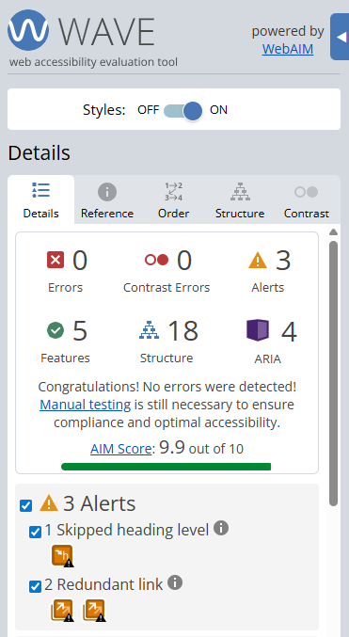Switch to the Reference tab
349x637 pixels.
click(x=107, y=199)
